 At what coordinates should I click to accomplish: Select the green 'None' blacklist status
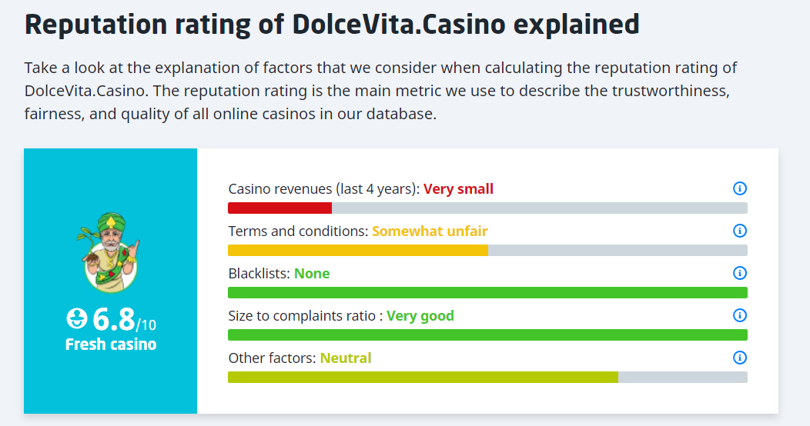(x=312, y=273)
